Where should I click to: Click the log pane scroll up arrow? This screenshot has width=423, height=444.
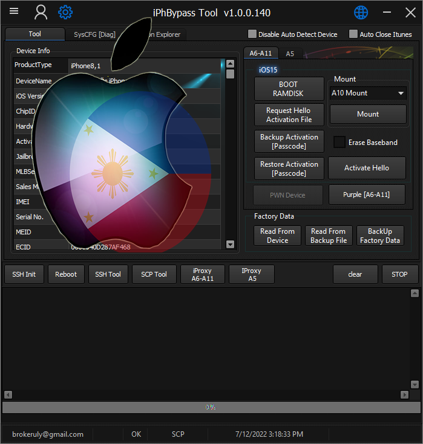tap(415, 294)
